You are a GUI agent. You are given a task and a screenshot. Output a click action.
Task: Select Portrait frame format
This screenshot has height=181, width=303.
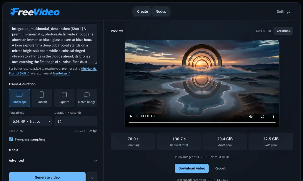[42, 98]
